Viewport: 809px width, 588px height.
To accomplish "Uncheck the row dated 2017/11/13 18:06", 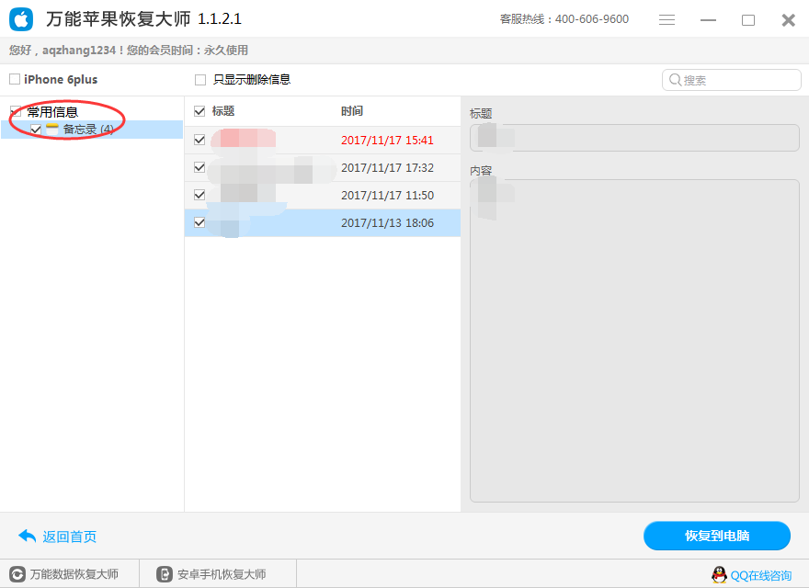I will pos(199,223).
